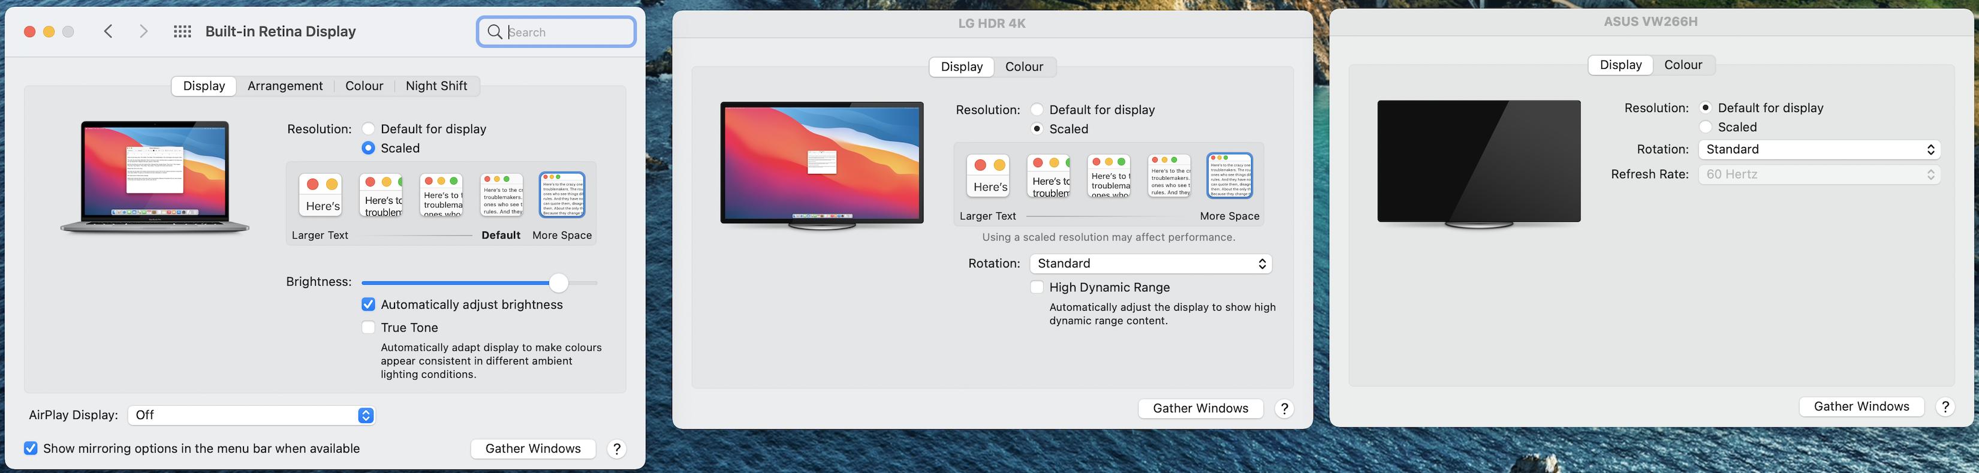Image resolution: width=1979 pixels, height=473 pixels.
Task: Select the Larger Text thumbnail in LG HDR 4K
Action: (x=988, y=175)
